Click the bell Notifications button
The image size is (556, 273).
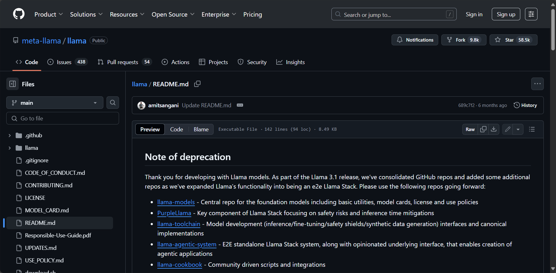(415, 40)
